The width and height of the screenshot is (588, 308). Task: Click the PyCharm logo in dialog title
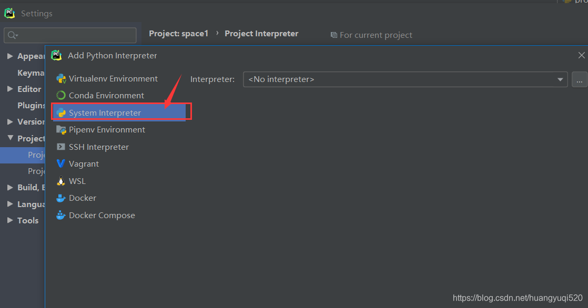[x=56, y=55]
